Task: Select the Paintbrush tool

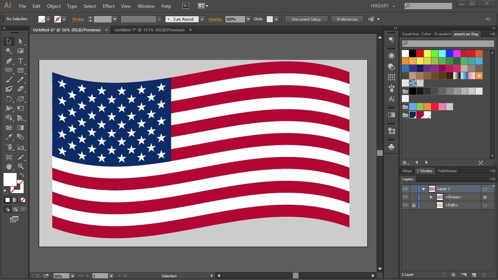Action: pyautogui.click(x=8, y=80)
